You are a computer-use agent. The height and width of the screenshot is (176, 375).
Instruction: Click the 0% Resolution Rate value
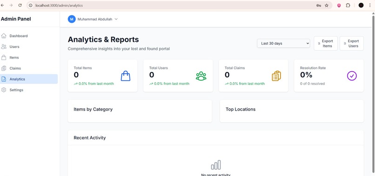click(306, 75)
